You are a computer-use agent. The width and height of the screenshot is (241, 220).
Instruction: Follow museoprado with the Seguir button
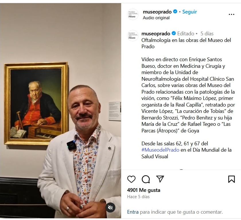pos(190,12)
